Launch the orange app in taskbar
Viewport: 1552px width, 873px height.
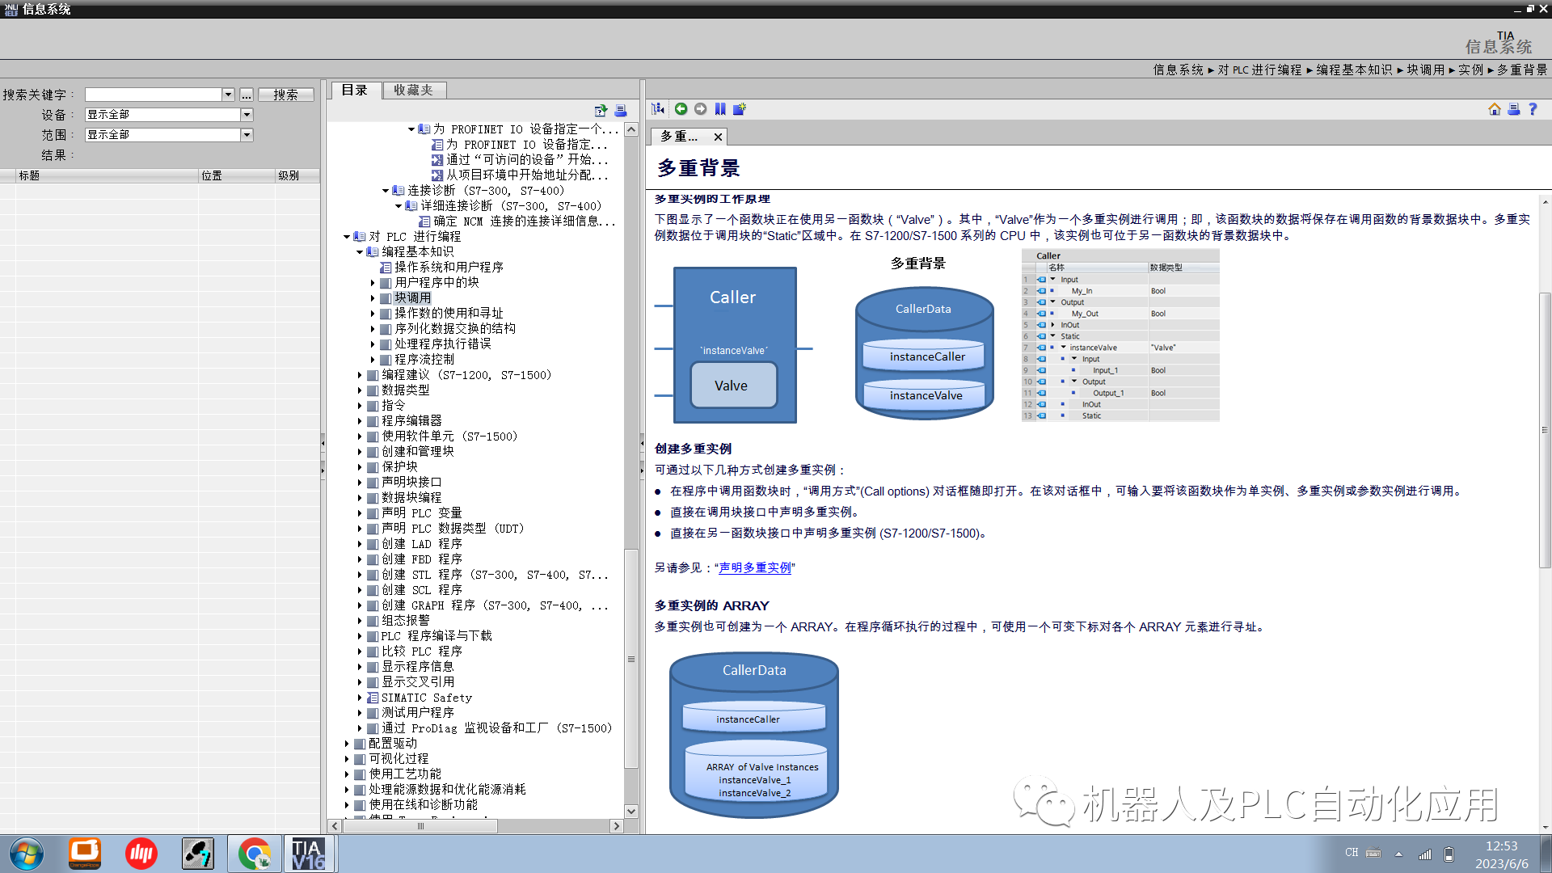click(84, 854)
